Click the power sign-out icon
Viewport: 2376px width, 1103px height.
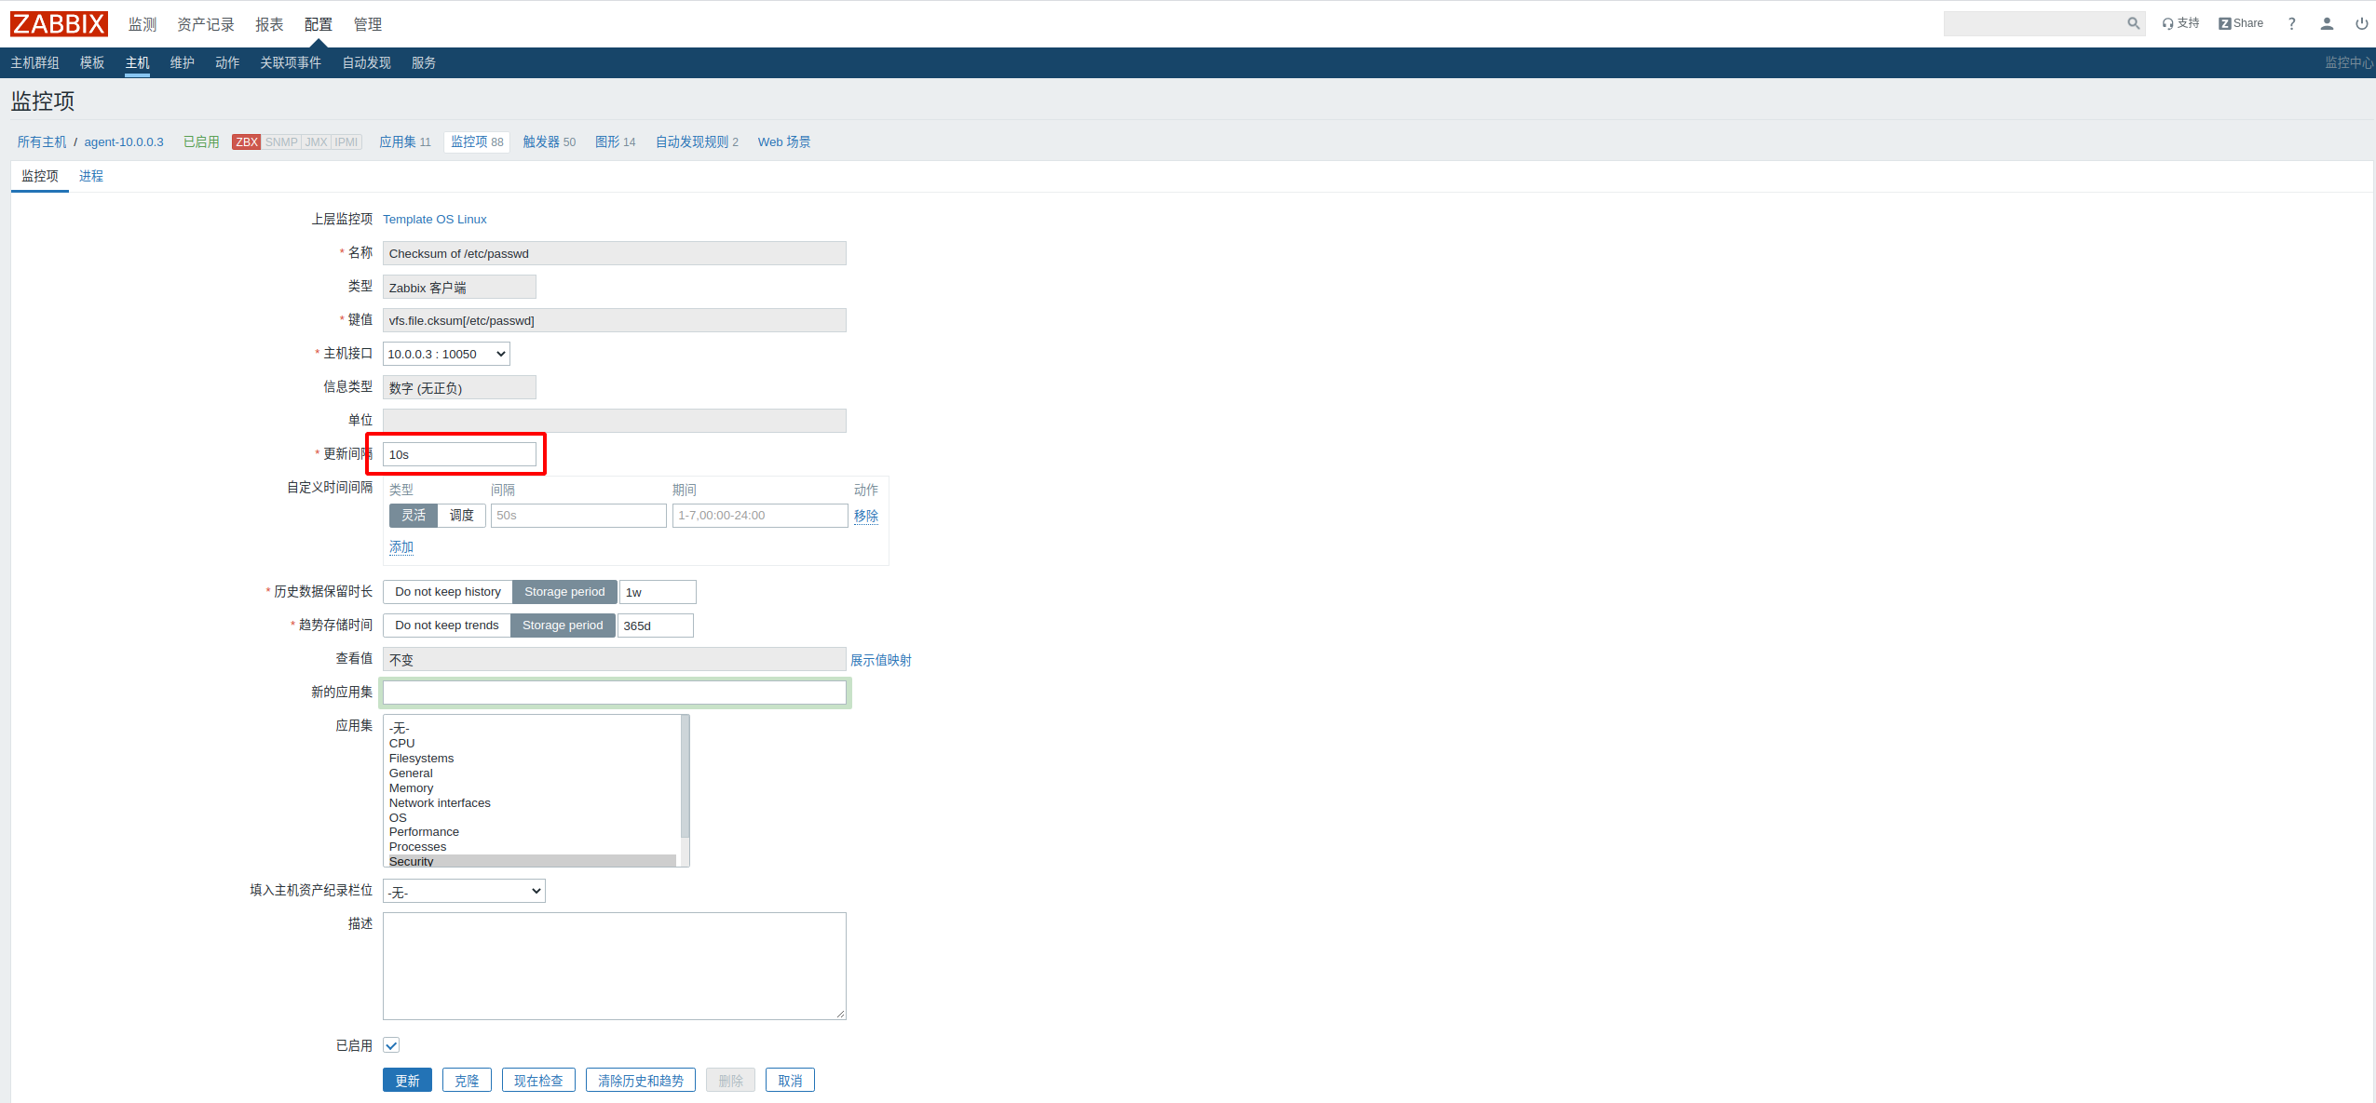pyautogui.click(x=2361, y=23)
